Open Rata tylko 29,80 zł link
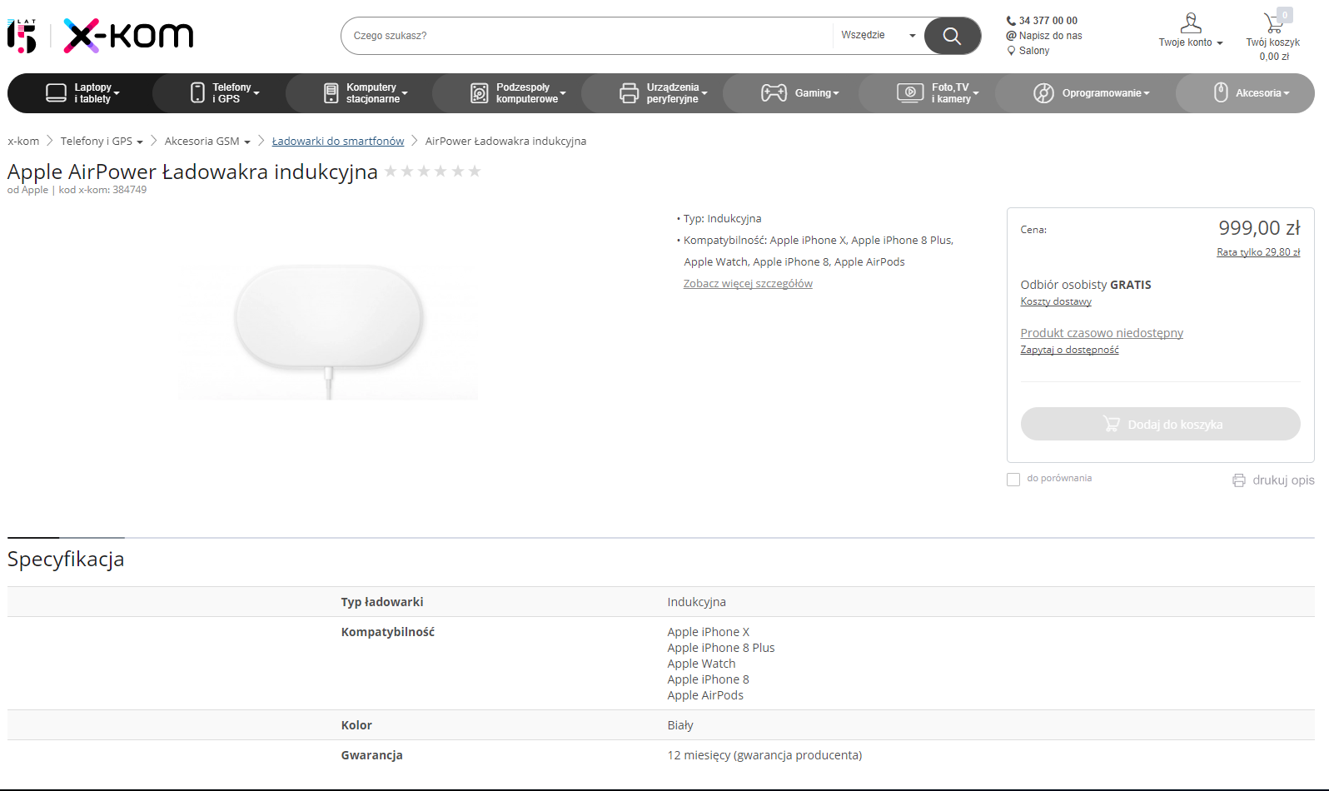Image resolution: width=1329 pixels, height=791 pixels. click(1258, 252)
